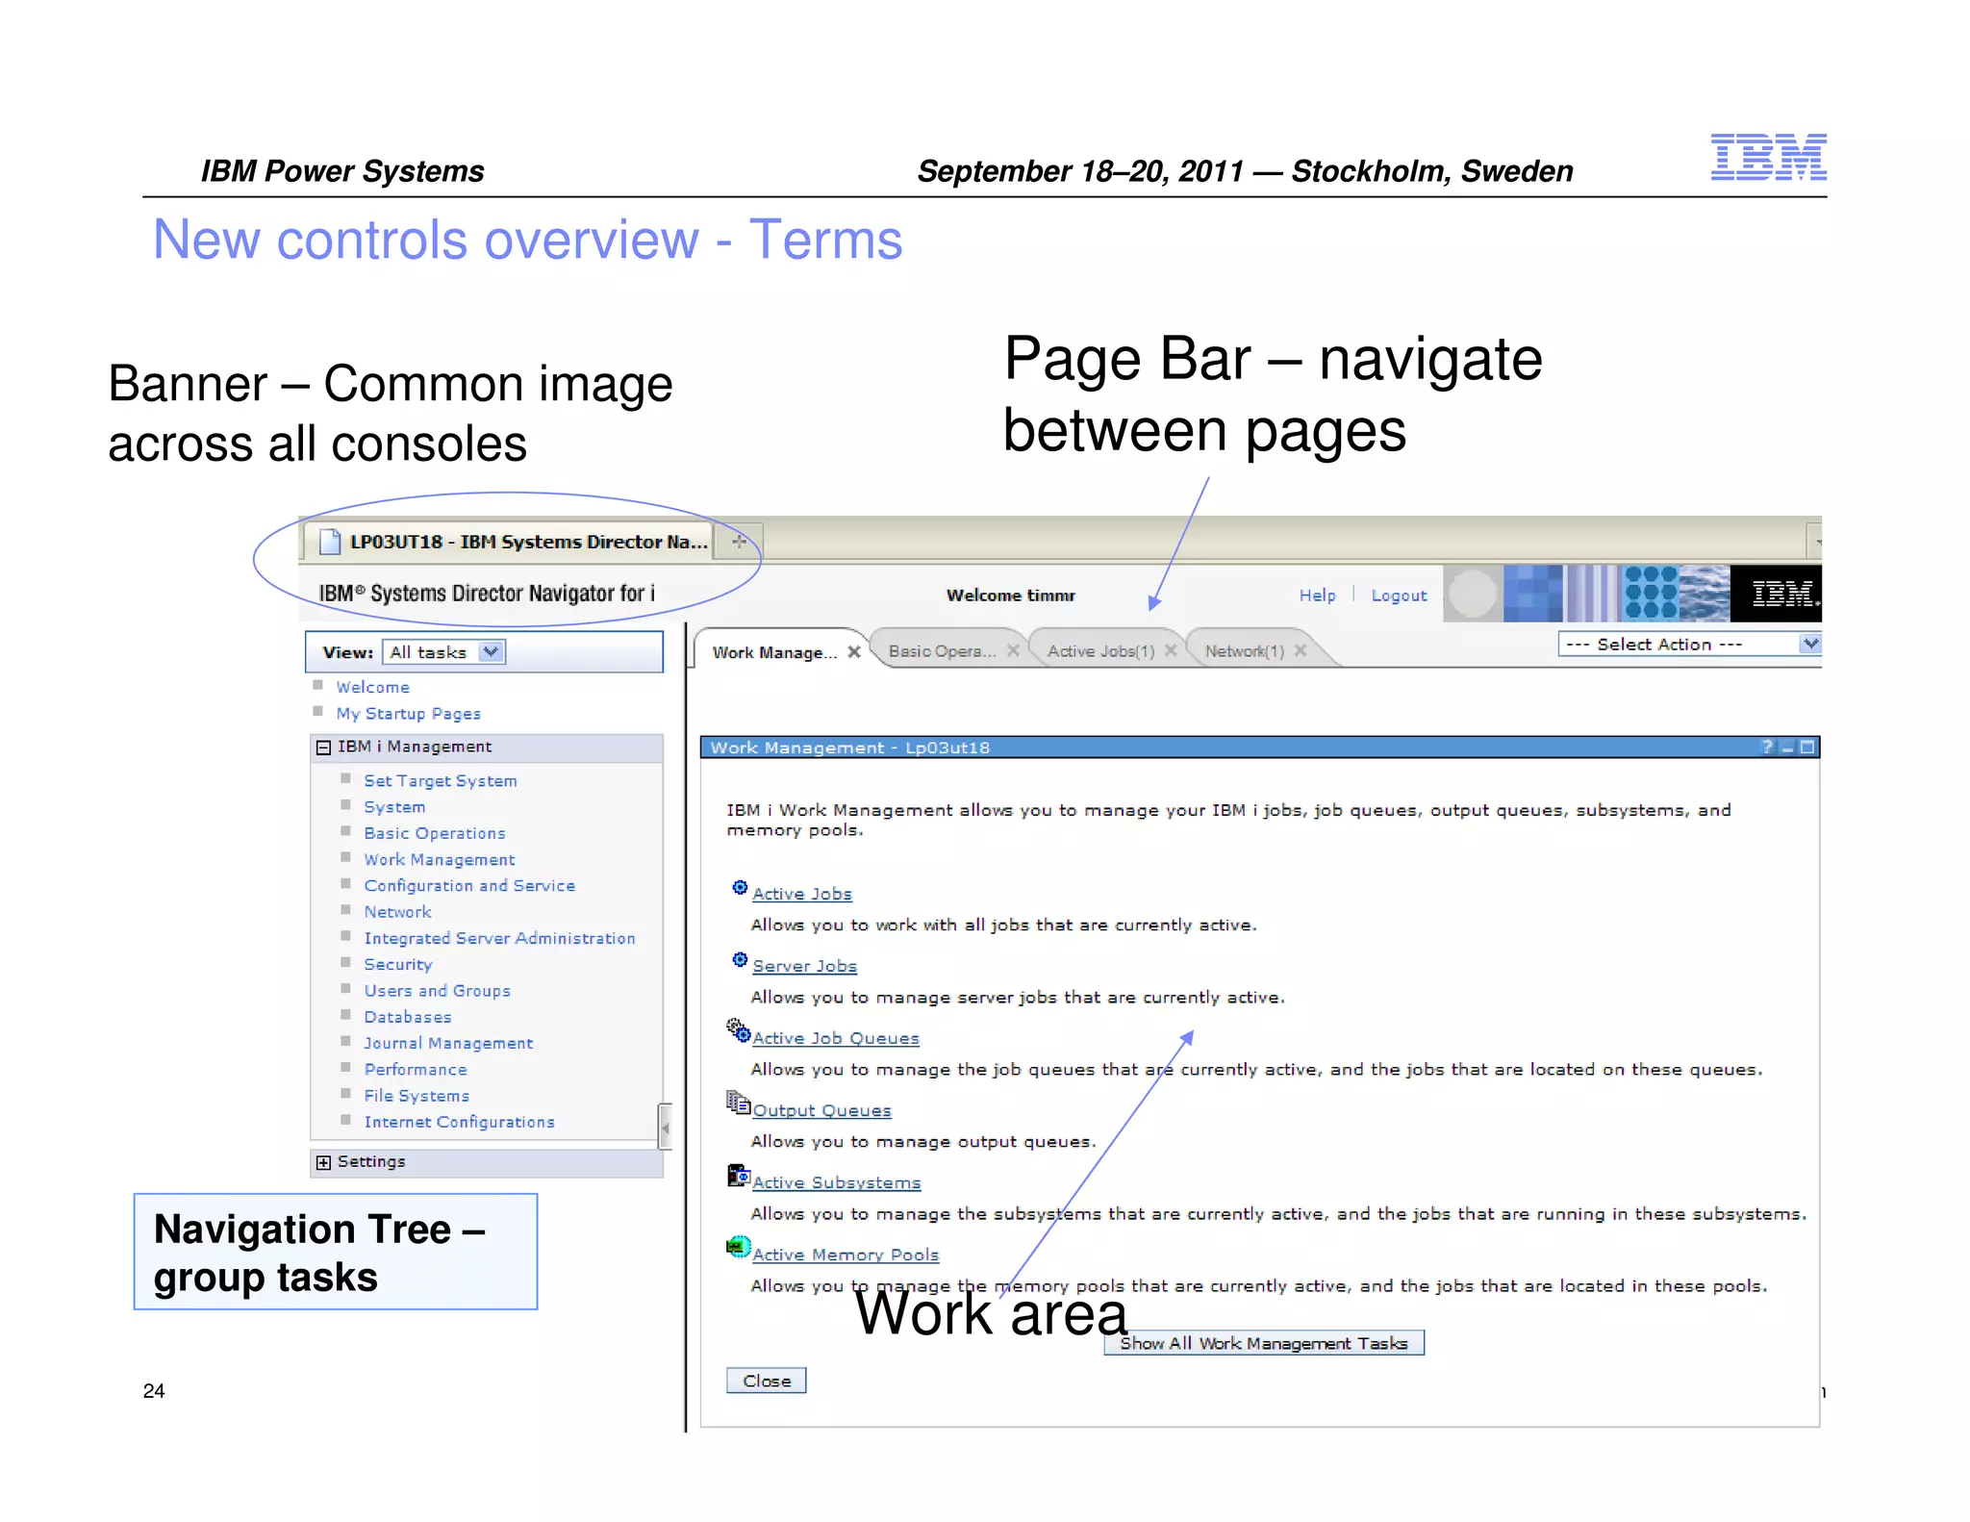This screenshot has height=1522, width=1970.
Task: Select Work Management in the tree
Action: [x=440, y=860]
